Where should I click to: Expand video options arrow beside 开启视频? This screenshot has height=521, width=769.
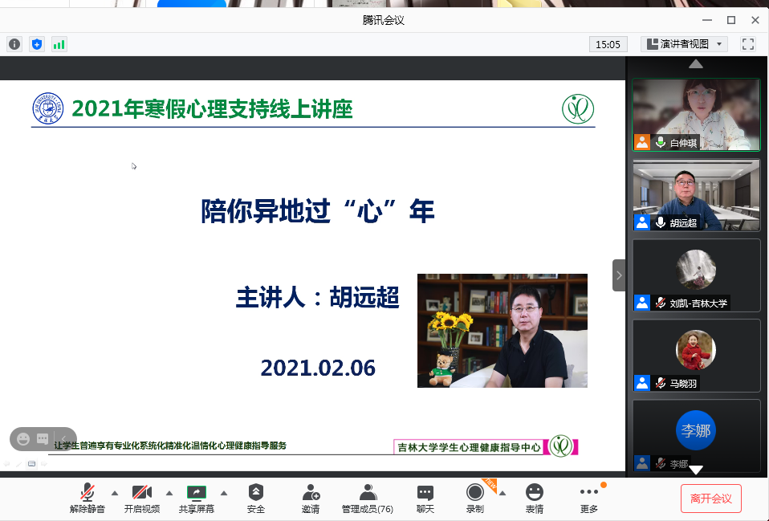coord(169,493)
